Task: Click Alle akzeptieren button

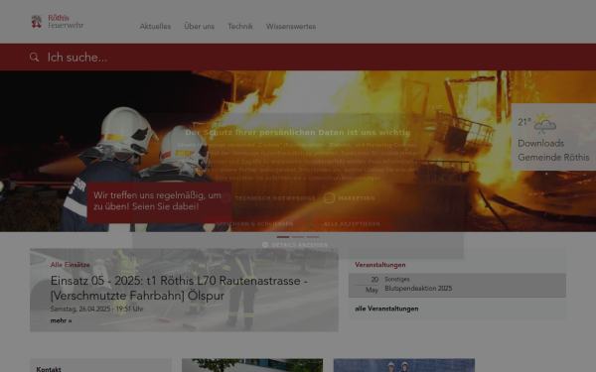Action: (352, 224)
